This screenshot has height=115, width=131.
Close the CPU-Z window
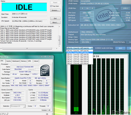tap(50, 57)
